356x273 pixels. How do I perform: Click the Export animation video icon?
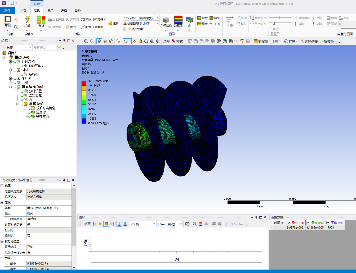tap(187, 224)
